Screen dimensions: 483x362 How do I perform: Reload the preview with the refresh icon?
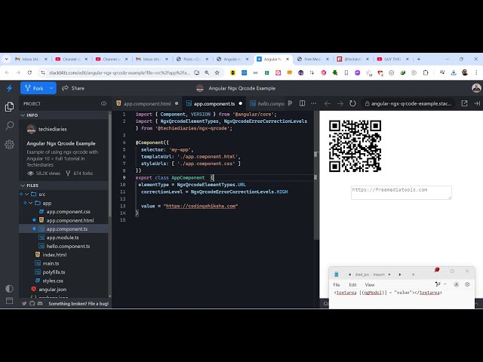tap(353, 103)
